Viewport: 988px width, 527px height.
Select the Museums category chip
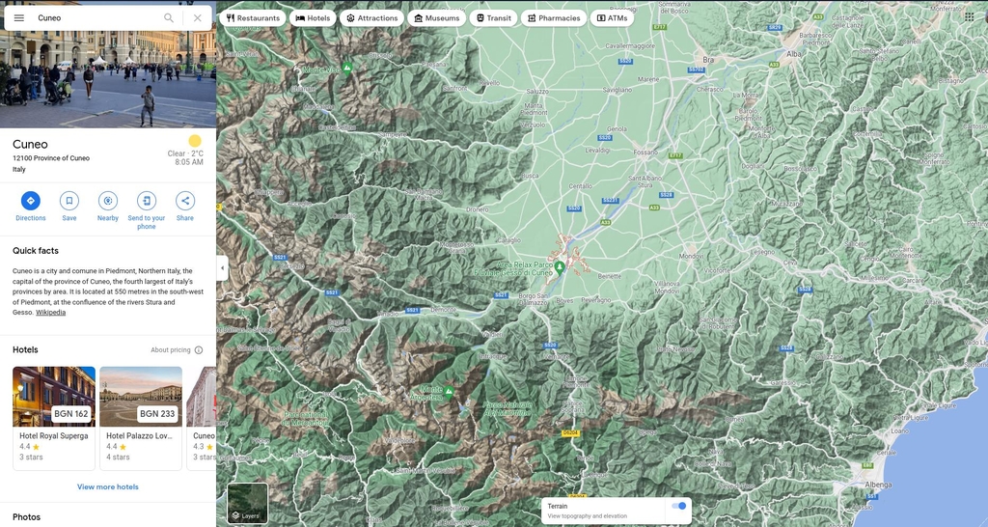click(x=436, y=17)
